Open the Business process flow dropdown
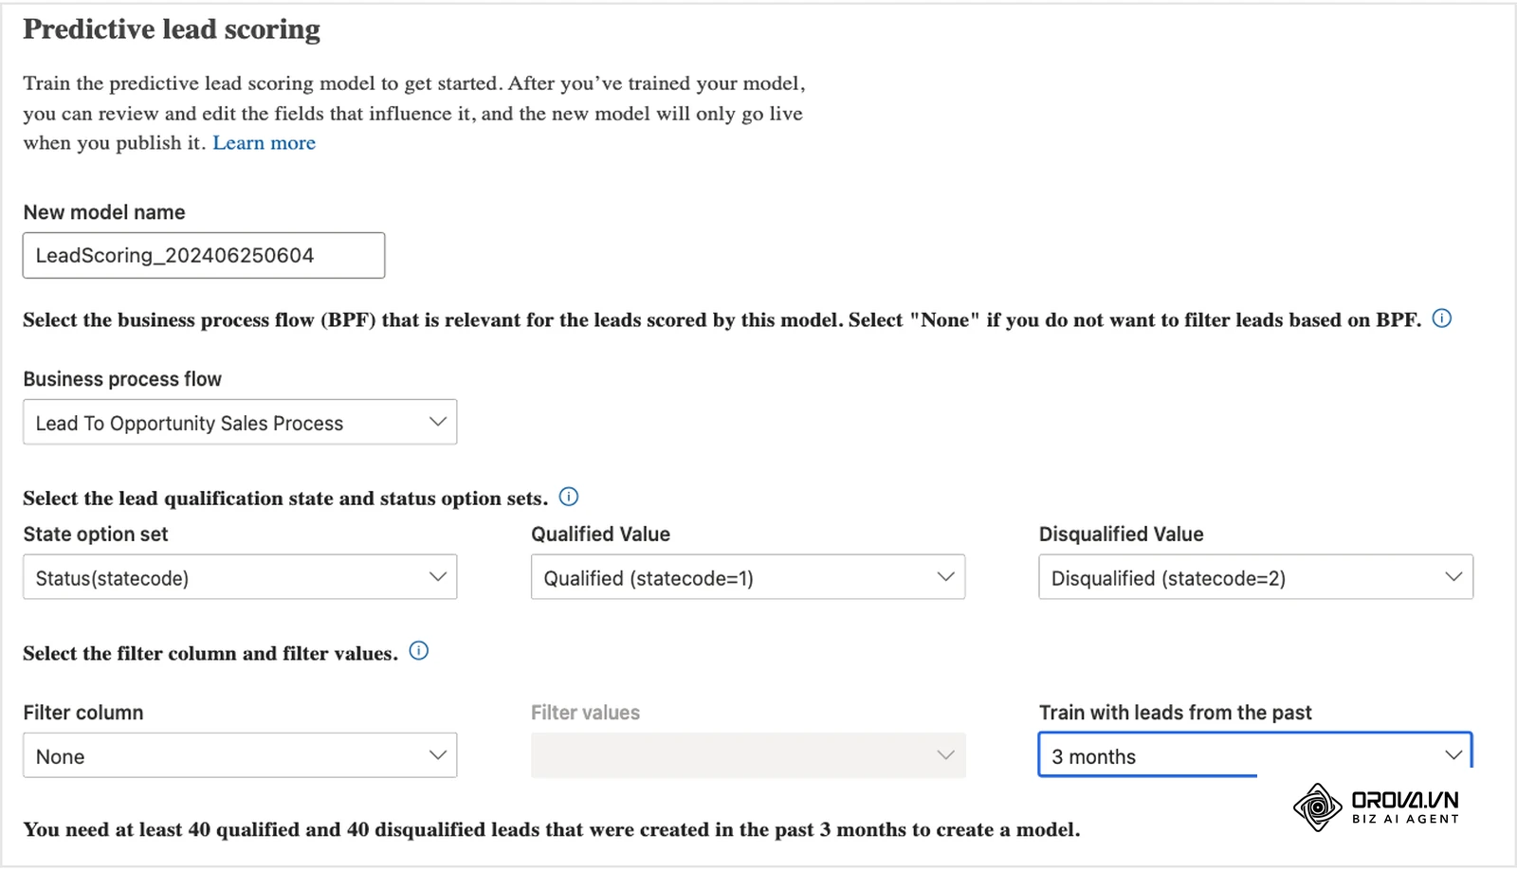 [x=240, y=423]
